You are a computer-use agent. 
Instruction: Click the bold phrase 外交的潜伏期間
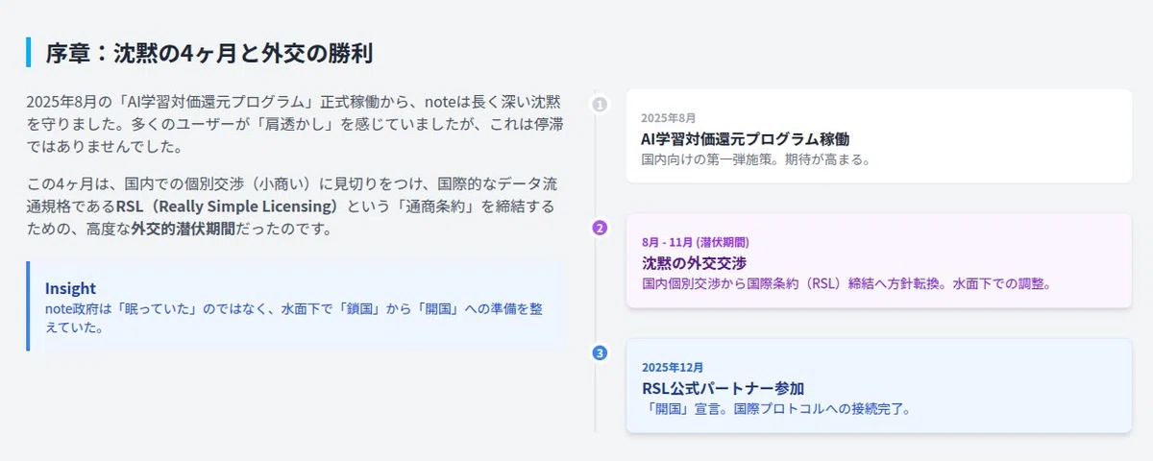184,229
